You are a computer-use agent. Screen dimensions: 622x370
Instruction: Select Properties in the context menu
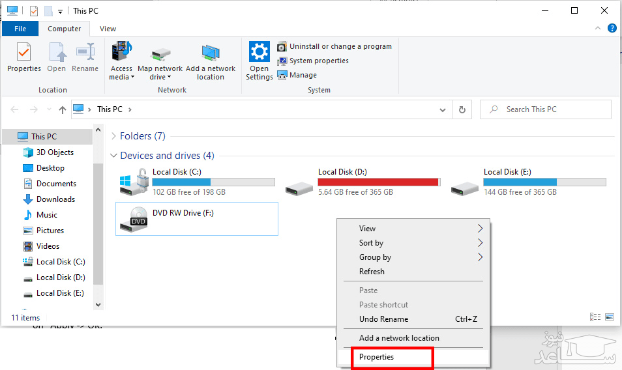(377, 357)
